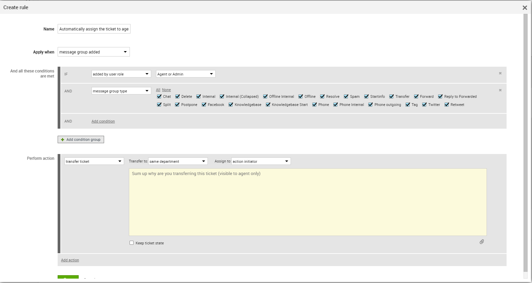The width and height of the screenshot is (532, 283).
Task: Click the Add condition group button
Action: [81, 139]
